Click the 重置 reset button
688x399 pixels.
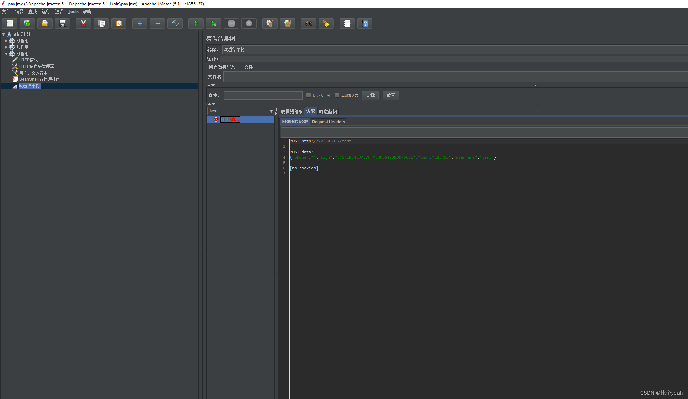391,95
